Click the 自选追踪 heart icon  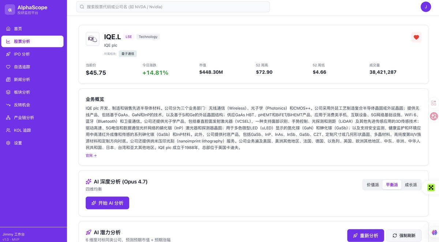8,67
